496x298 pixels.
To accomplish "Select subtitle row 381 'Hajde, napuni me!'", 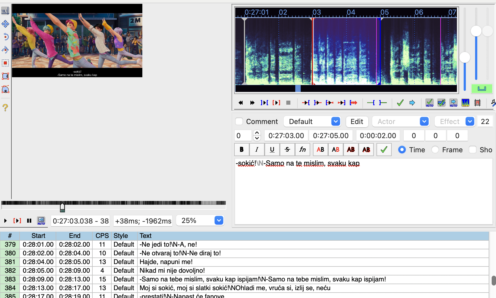I will tap(244, 262).
